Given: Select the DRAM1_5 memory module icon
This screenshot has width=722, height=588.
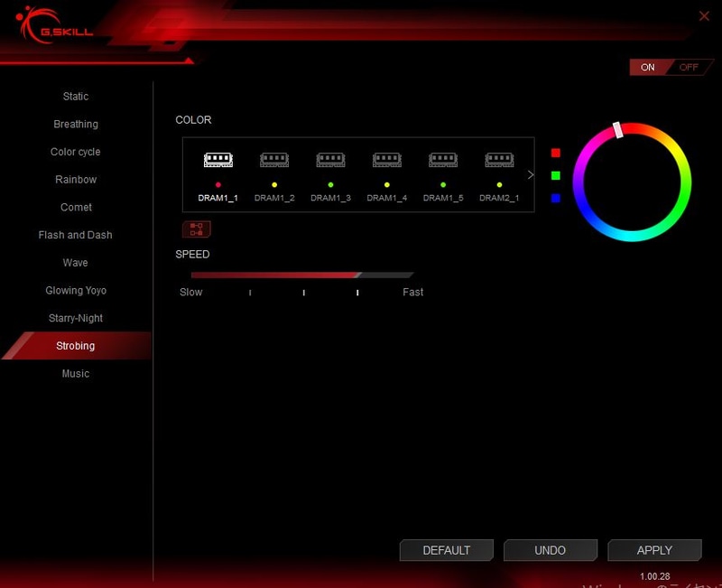Looking at the screenshot, I should (x=443, y=160).
